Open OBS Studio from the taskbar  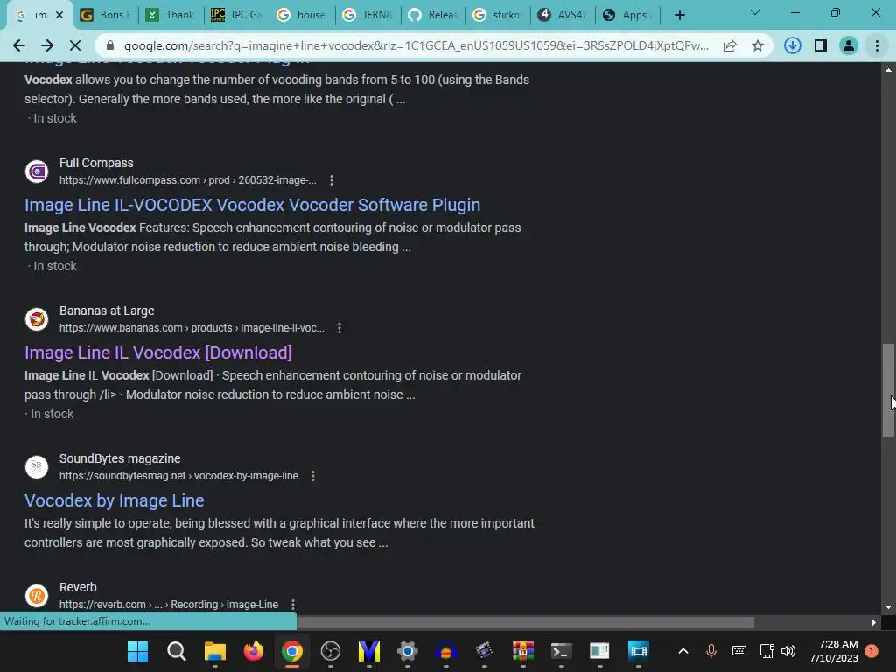[330, 651]
